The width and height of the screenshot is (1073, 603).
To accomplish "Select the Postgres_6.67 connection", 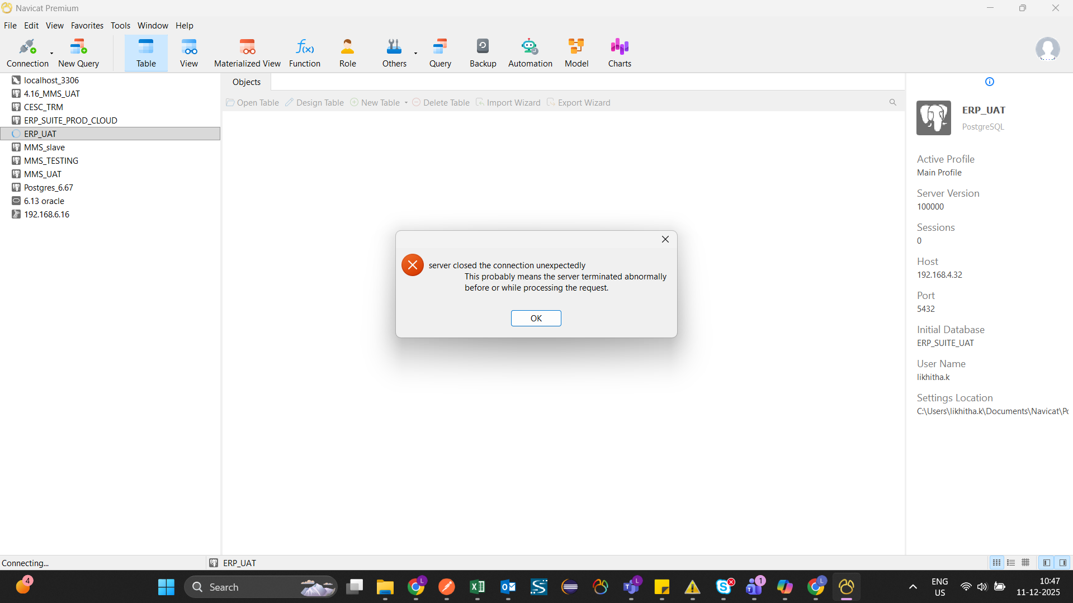I will (x=49, y=188).
